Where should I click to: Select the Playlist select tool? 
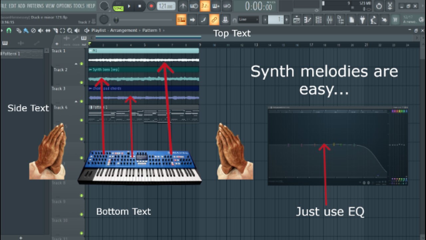click(x=62, y=30)
